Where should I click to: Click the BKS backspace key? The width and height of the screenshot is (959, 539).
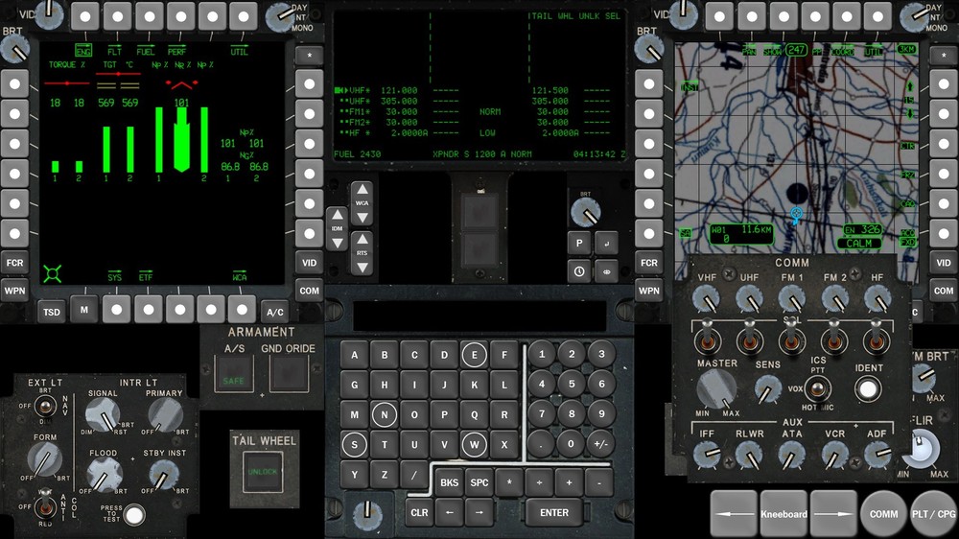click(449, 482)
